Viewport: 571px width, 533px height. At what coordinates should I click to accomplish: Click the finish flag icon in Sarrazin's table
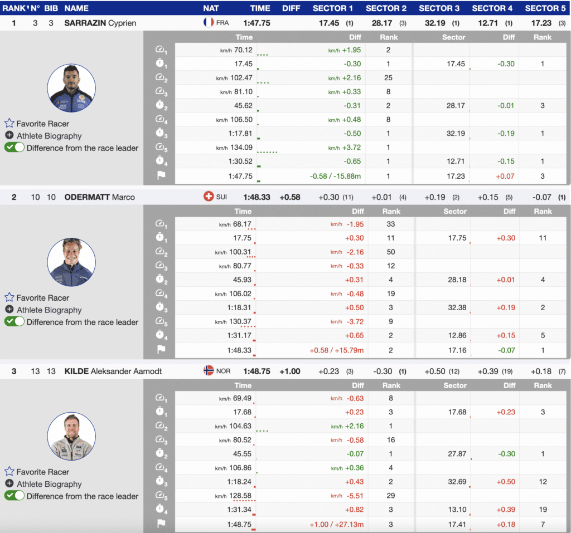(x=160, y=176)
